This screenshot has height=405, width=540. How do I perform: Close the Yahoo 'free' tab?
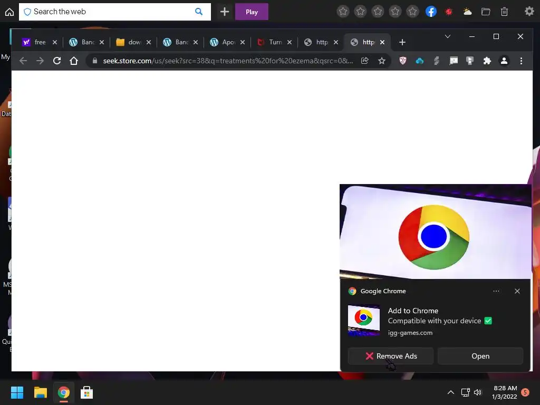tap(55, 42)
